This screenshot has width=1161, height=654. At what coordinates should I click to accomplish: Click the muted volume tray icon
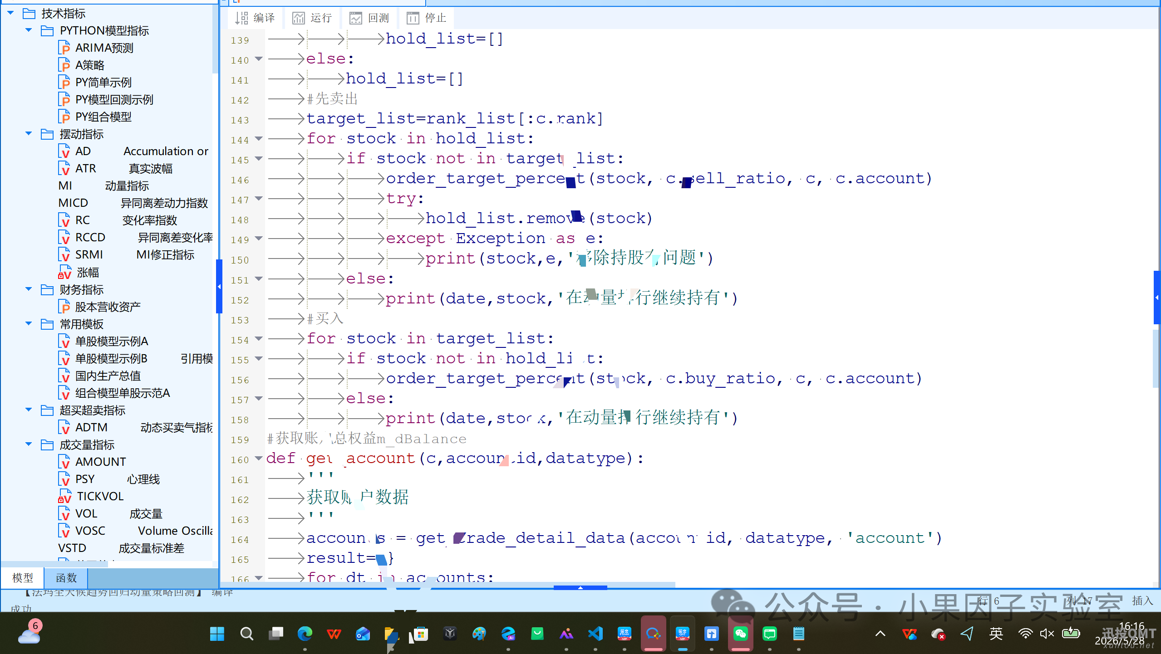1047,634
